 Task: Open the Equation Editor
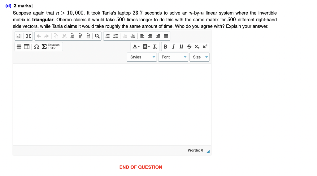coord(51,47)
